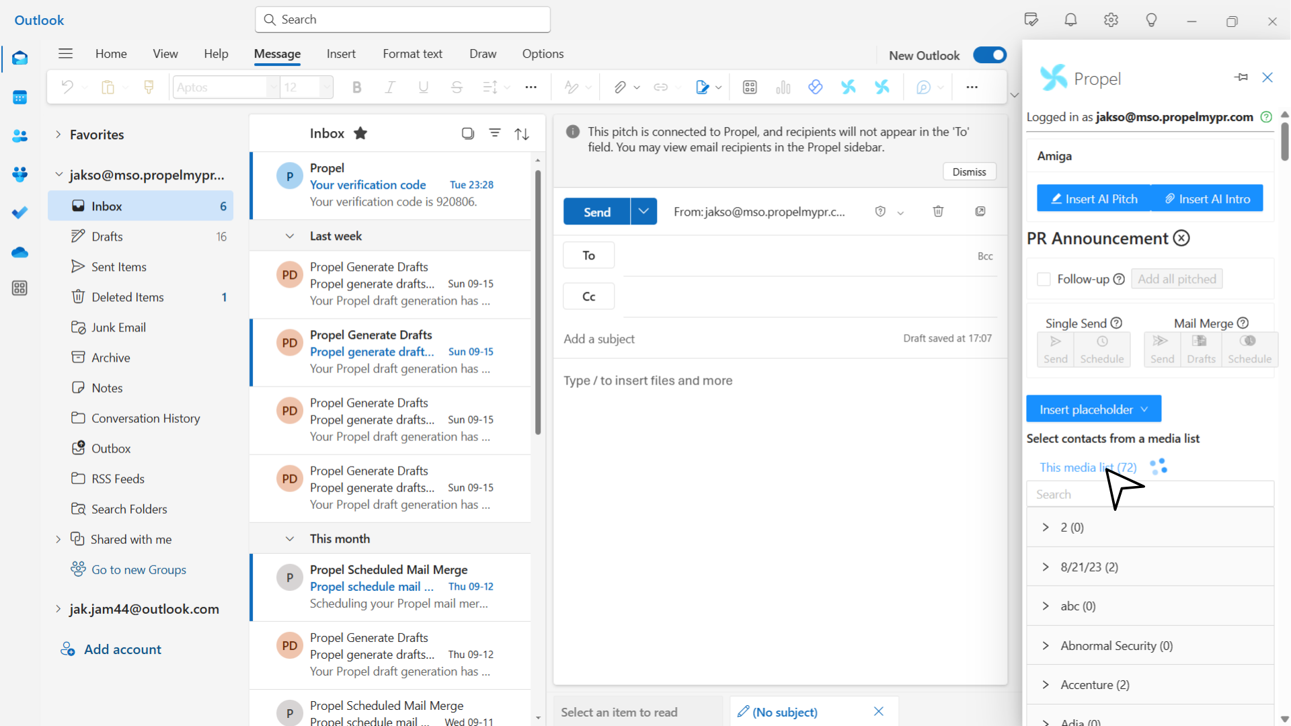Viewport: 1291px width, 726px height.
Task: Toggle Inbox favorite star
Action: tap(360, 133)
